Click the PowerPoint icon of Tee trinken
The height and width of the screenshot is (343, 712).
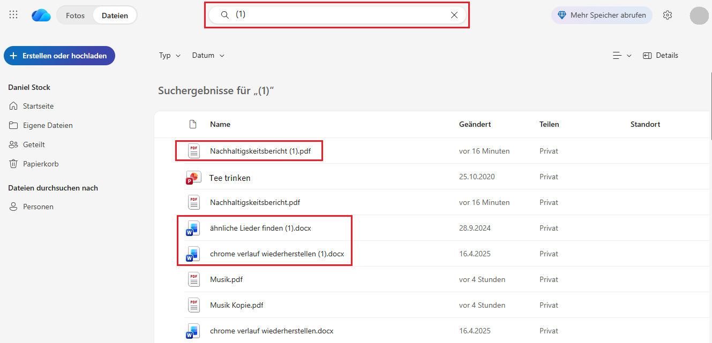(x=193, y=177)
